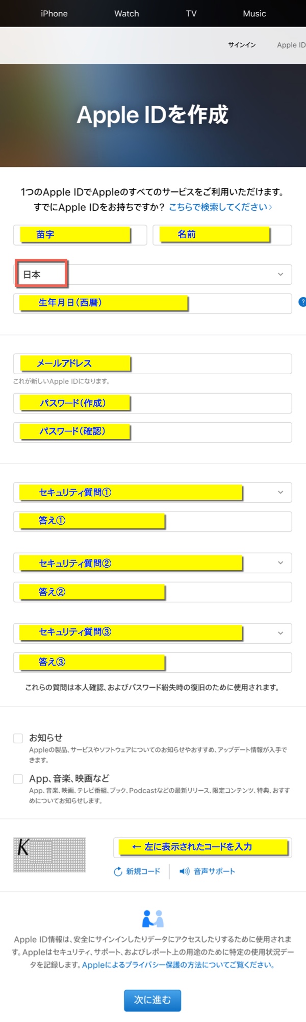Open the セキュリティ質問③ dropdown
The image size is (306, 1022).
(x=152, y=633)
